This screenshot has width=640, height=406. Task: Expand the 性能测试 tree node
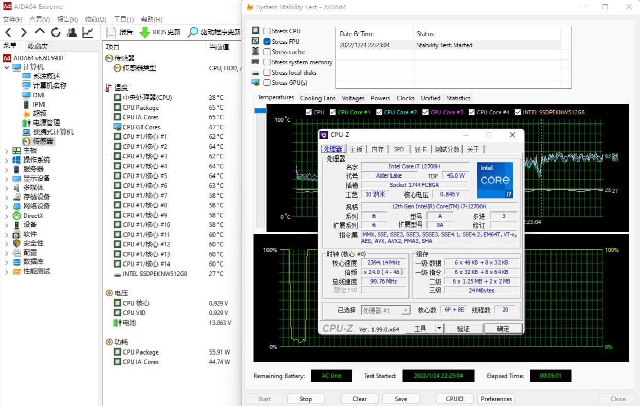click(7, 272)
